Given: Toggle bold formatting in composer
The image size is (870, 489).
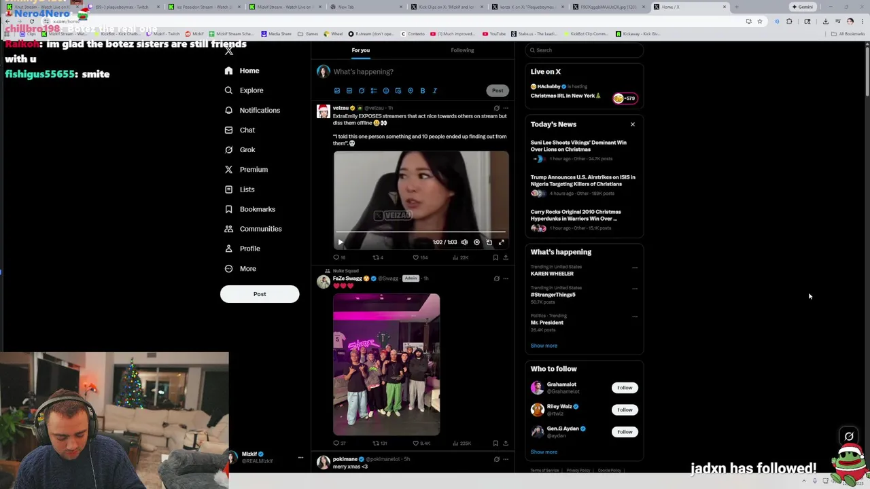Looking at the screenshot, I should [x=423, y=90].
